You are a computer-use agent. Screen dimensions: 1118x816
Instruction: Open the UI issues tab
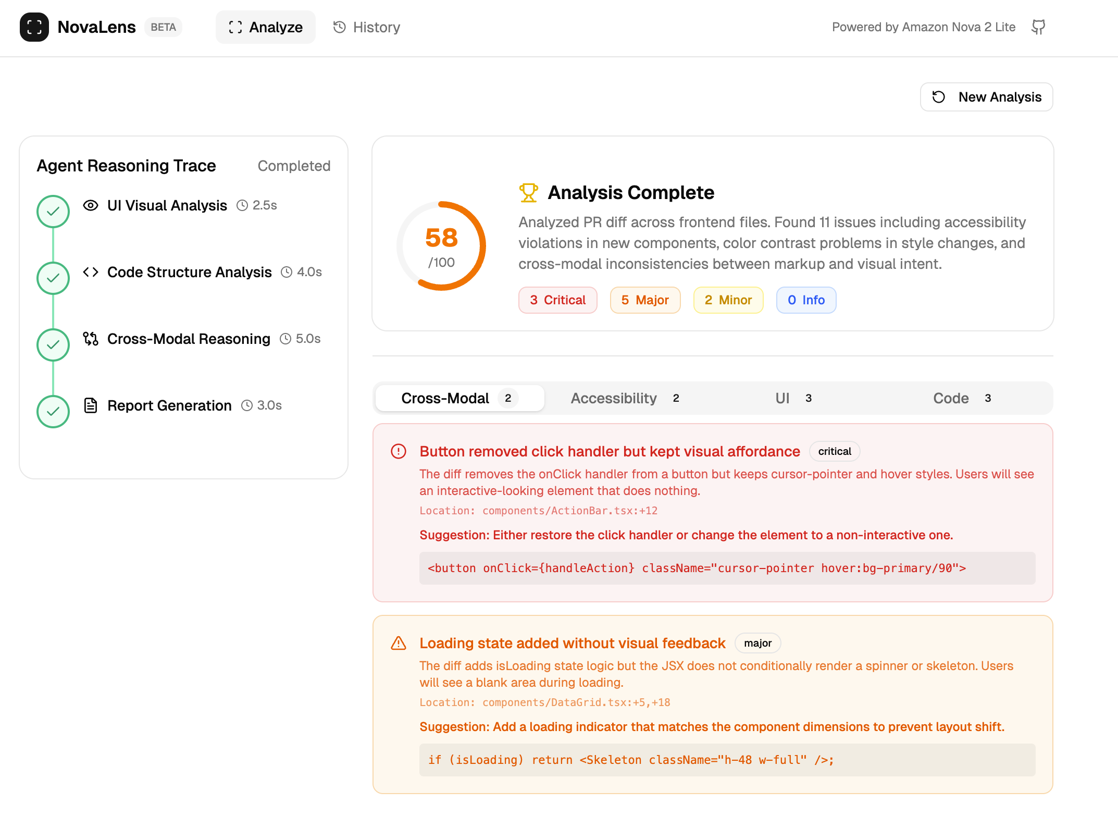pyautogui.click(x=792, y=398)
